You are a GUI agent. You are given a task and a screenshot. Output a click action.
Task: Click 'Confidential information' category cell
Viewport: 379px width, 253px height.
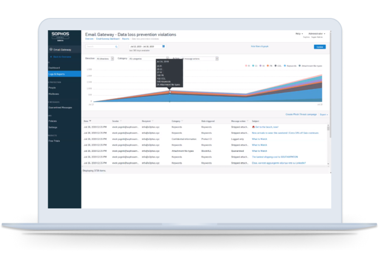184,139
